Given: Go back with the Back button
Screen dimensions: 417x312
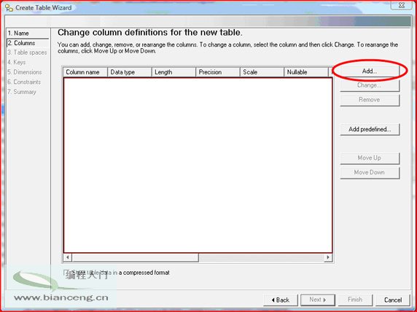Looking at the screenshot, I should tap(280, 300).
